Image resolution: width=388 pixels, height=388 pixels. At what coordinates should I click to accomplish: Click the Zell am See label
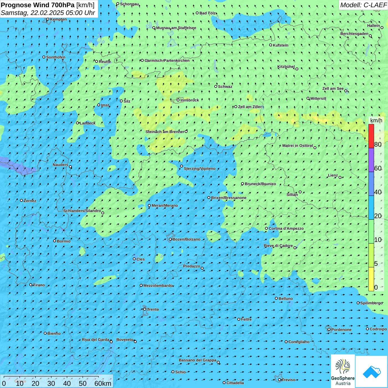(333, 89)
